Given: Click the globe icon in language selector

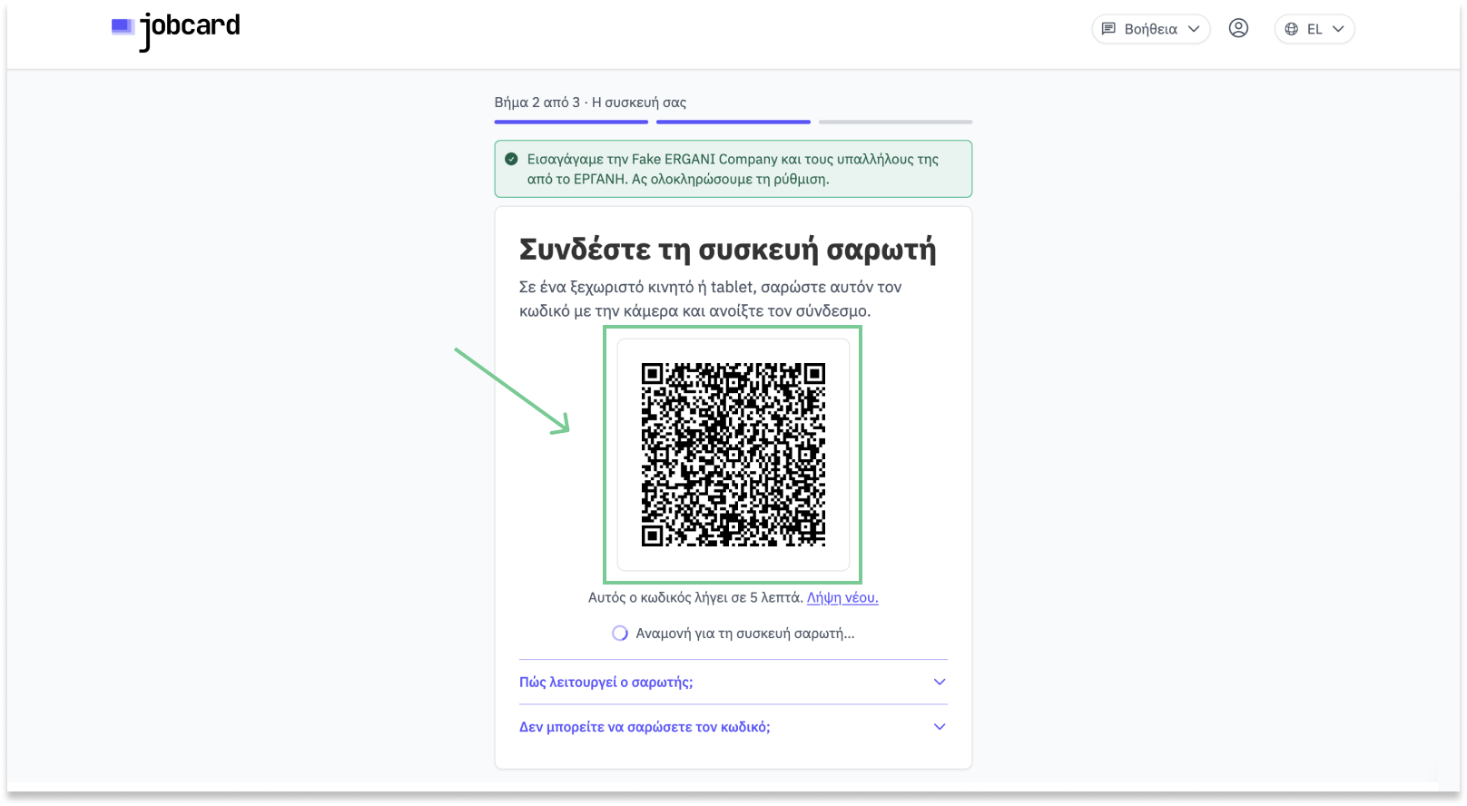Looking at the screenshot, I should click(1292, 29).
